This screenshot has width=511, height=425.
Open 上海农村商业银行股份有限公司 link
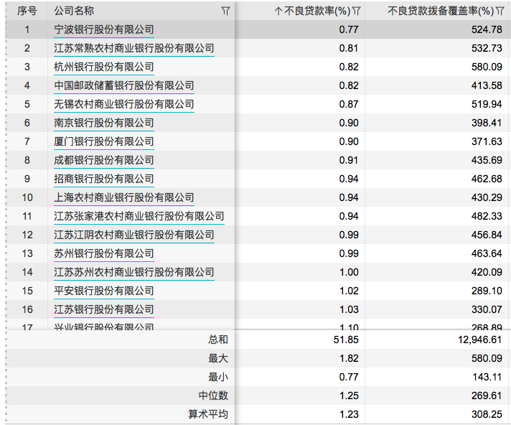[124, 197]
